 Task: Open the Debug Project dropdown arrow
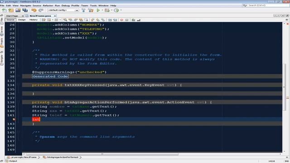click(112, 10)
